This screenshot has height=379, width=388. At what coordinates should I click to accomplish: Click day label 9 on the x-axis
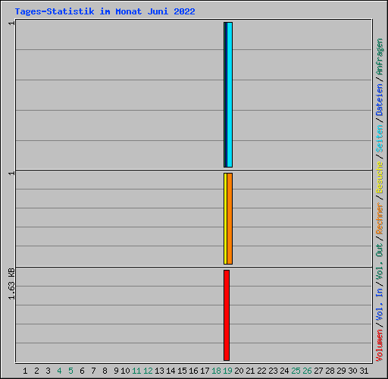click(x=116, y=371)
